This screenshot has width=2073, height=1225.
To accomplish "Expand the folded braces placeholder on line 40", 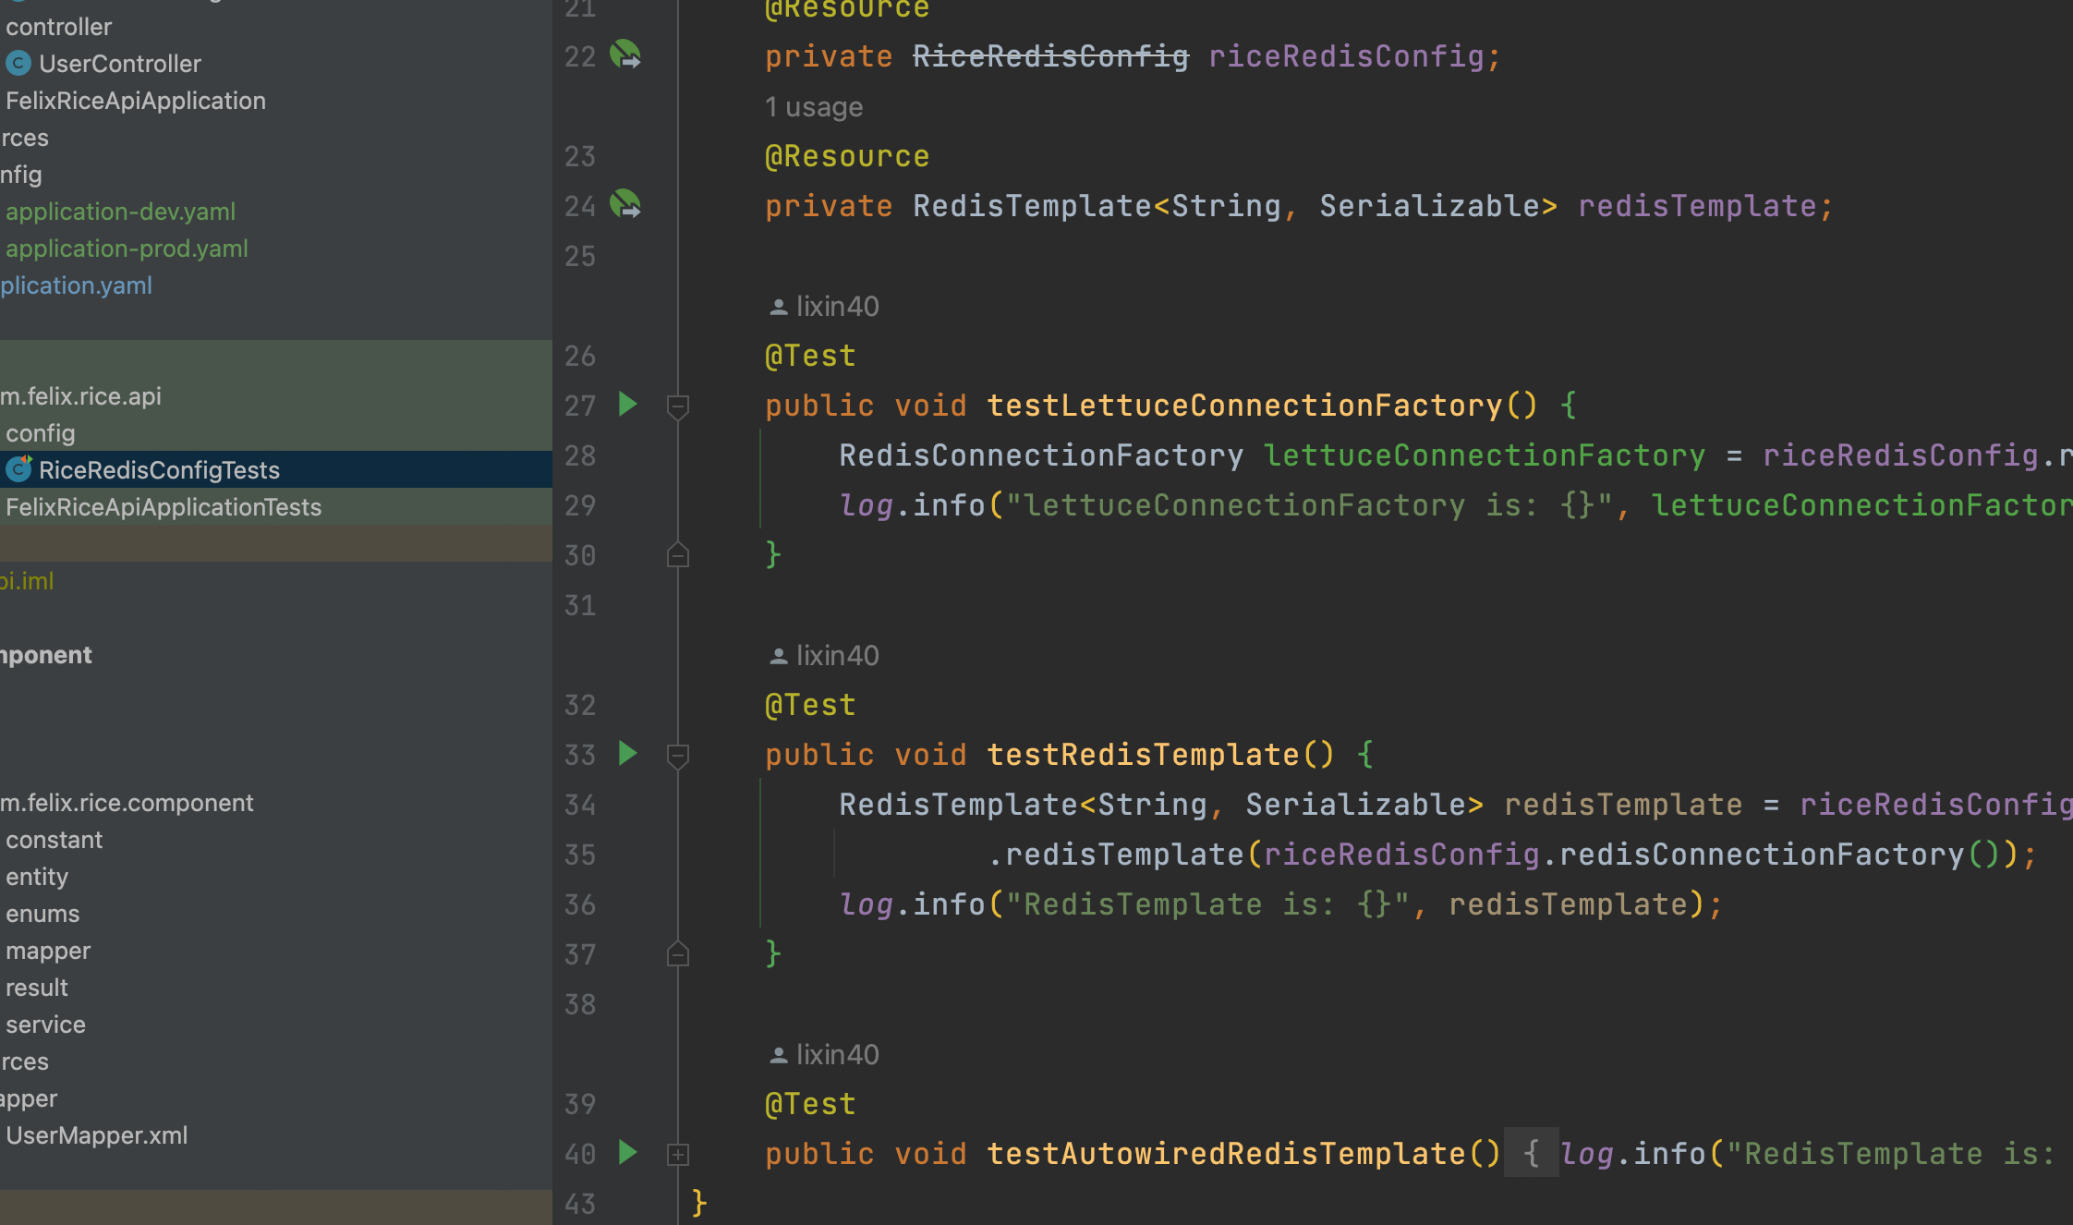I will click(1531, 1153).
